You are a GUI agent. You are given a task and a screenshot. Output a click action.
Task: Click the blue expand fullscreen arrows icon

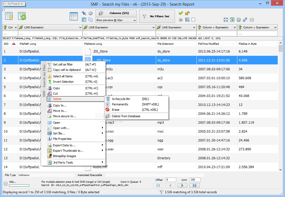tap(226, 20)
